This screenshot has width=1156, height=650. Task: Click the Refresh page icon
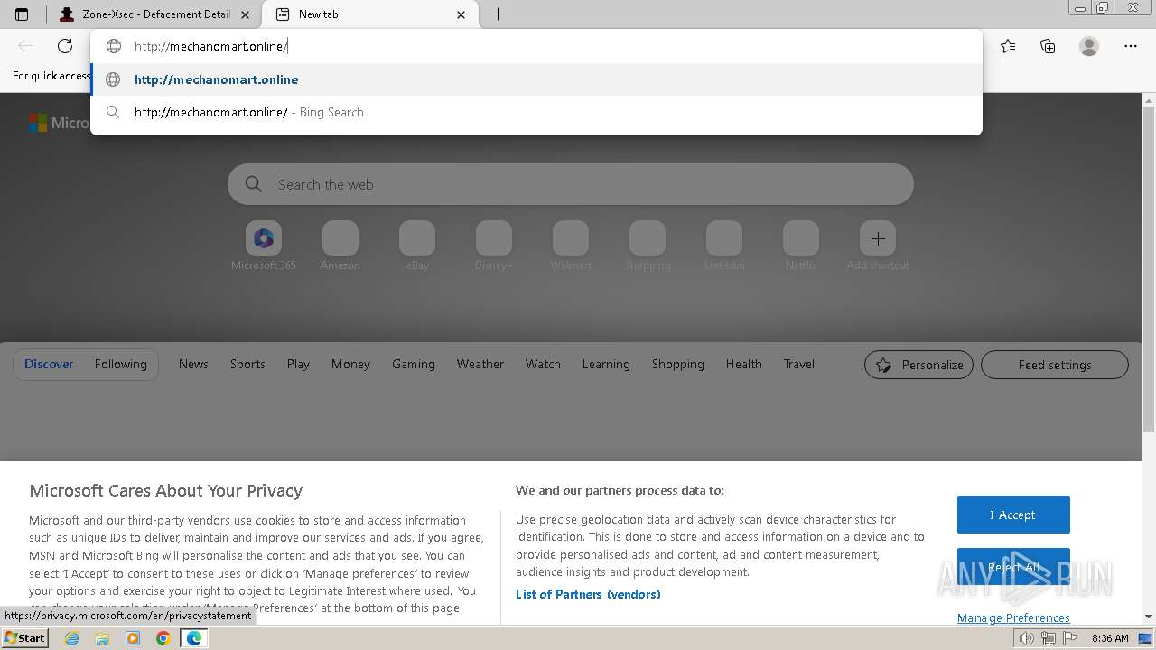tap(65, 46)
